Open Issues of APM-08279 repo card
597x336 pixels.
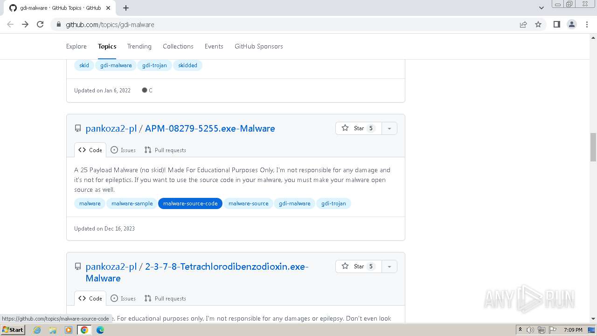tap(123, 150)
